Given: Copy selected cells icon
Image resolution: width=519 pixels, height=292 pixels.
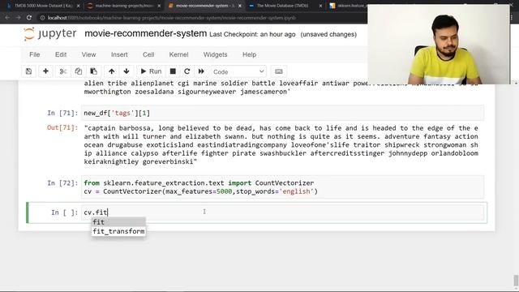Looking at the screenshot, I should point(78,71).
